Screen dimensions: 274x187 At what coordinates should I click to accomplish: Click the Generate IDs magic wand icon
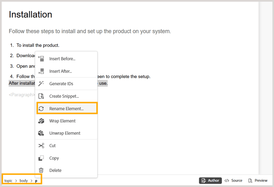(x=41, y=84)
